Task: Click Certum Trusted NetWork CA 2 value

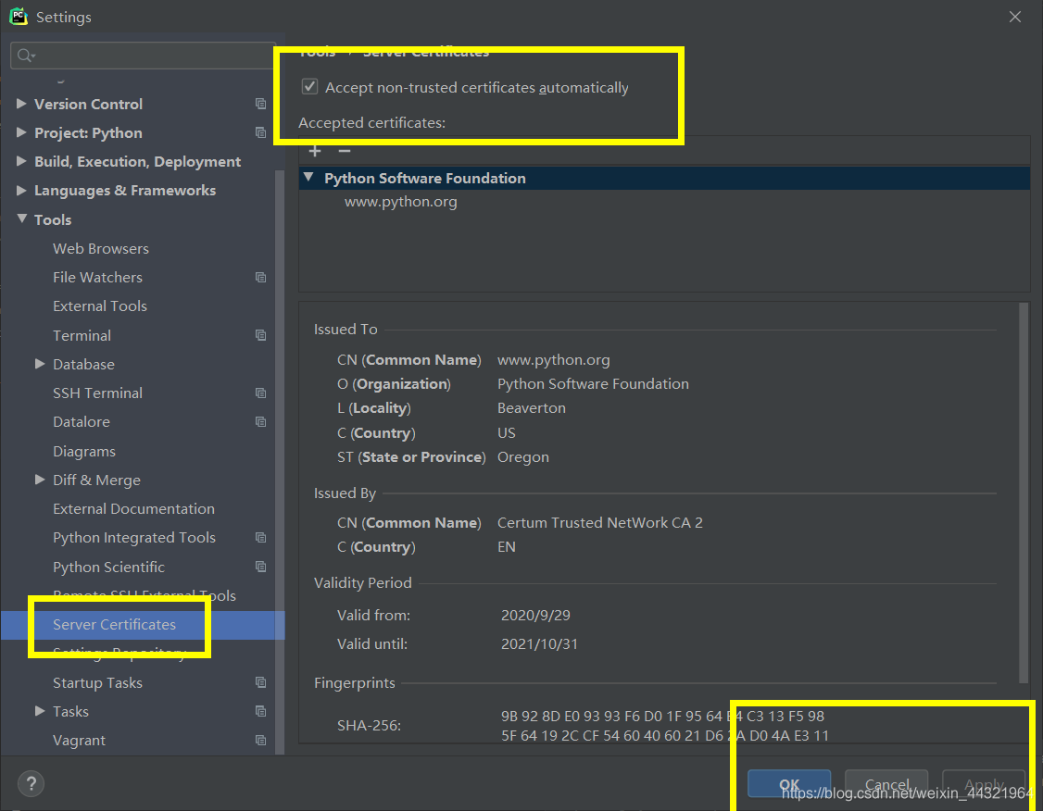Action: [x=600, y=522]
